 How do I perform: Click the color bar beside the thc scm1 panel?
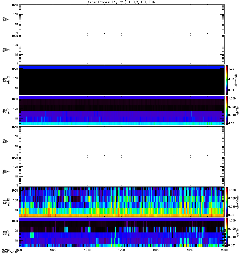tap(227, 232)
